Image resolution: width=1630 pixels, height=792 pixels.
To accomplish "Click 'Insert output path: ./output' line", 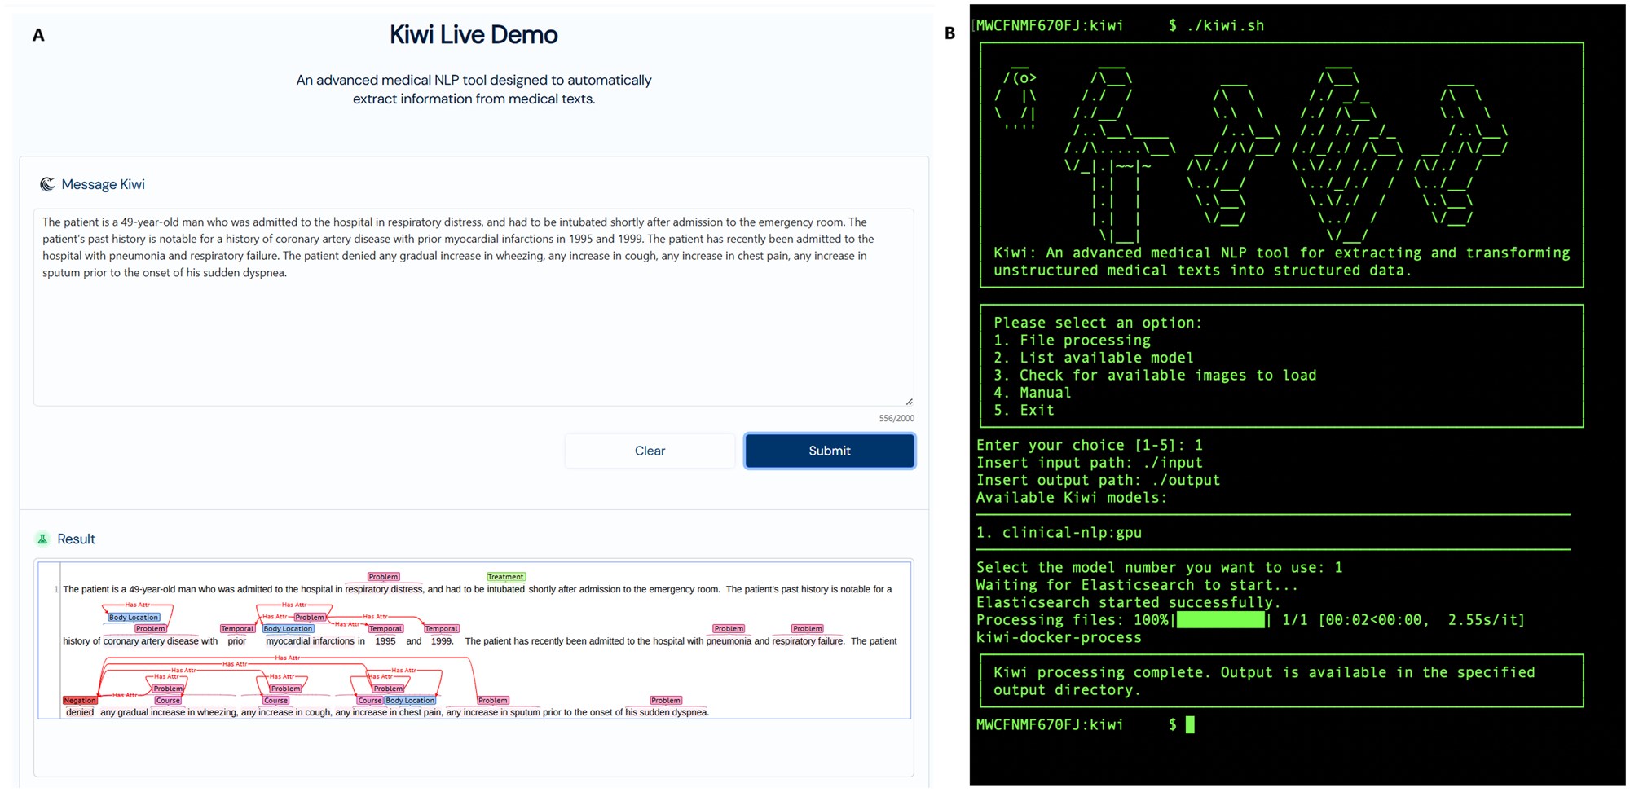I will click(1099, 480).
